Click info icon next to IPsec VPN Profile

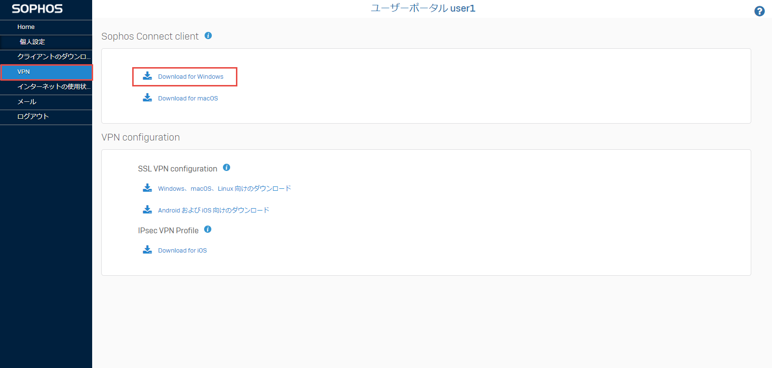[x=207, y=229]
